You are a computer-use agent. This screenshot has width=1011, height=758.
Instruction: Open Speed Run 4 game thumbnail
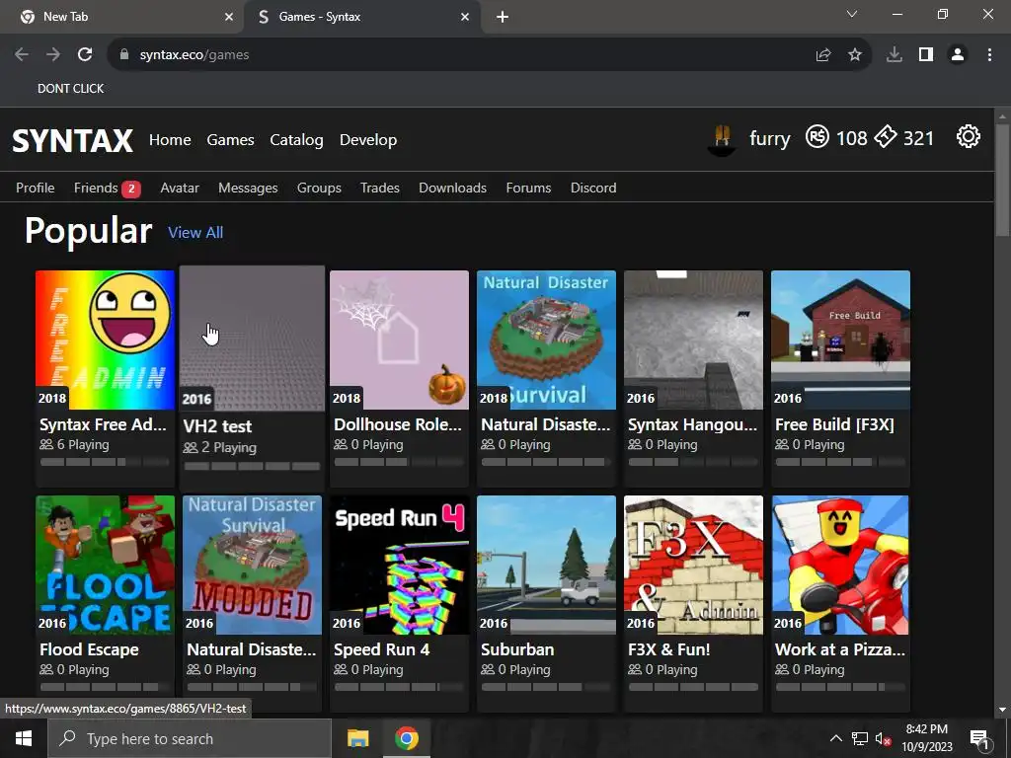(x=399, y=565)
